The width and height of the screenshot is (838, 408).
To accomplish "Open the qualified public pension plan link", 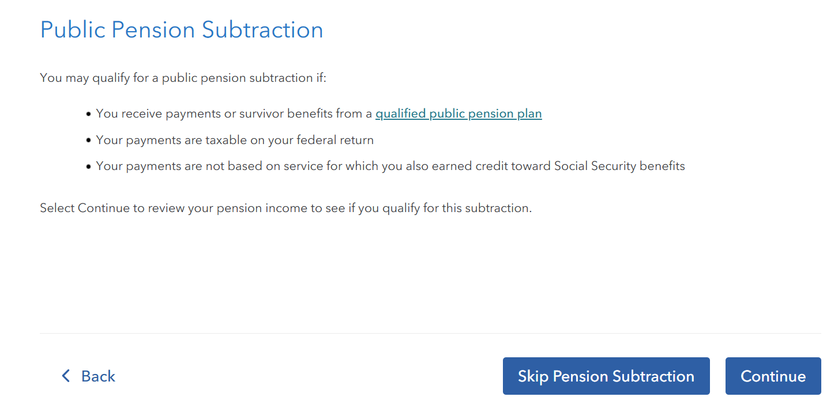I will pos(459,114).
